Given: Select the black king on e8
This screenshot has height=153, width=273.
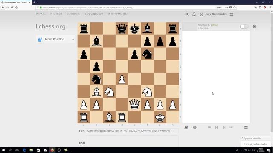Looking at the screenshot, I should pos(135,28).
